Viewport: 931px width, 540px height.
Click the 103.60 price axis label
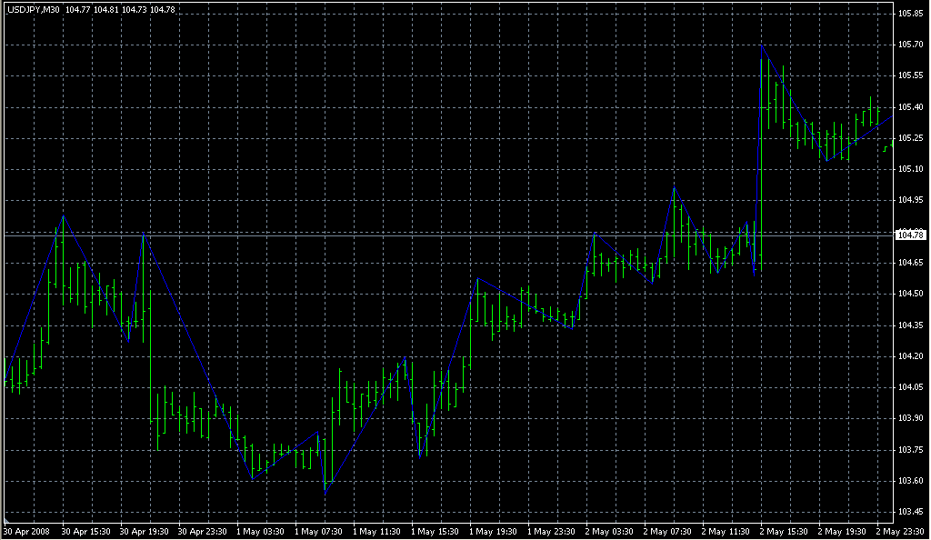(910, 481)
